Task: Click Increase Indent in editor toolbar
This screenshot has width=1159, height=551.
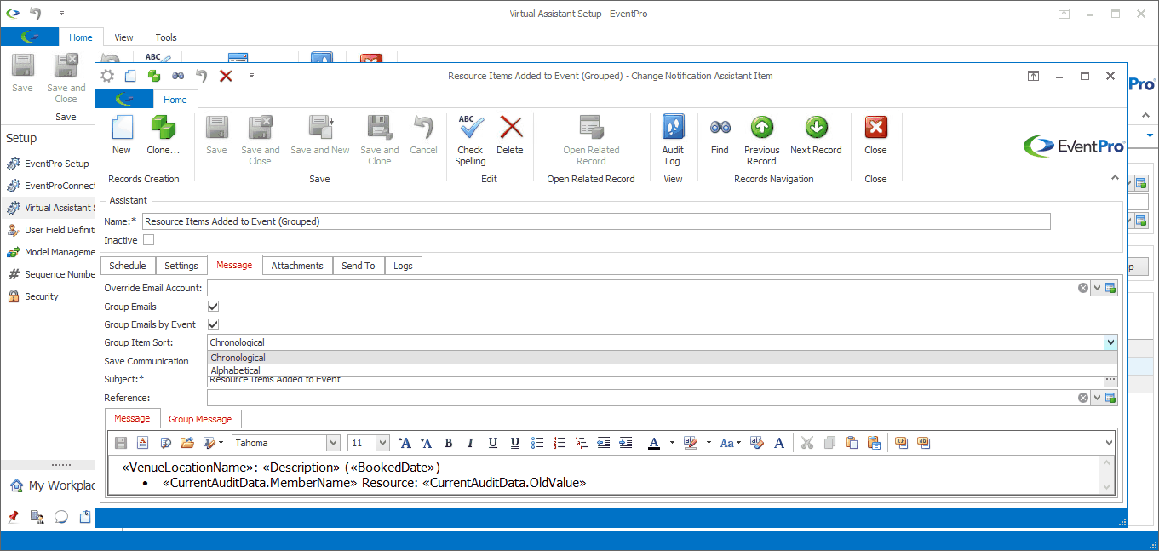Action: 626,443
